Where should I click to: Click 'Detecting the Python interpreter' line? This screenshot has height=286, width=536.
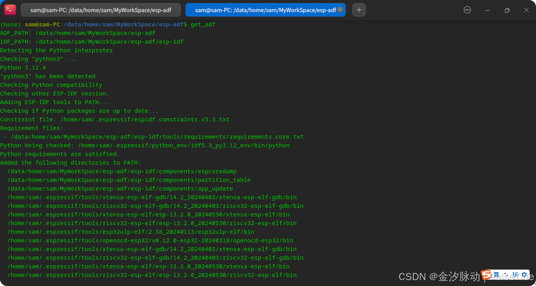(x=57, y=50)
